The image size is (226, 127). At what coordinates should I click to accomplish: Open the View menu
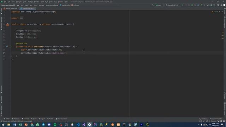point(13,2)
